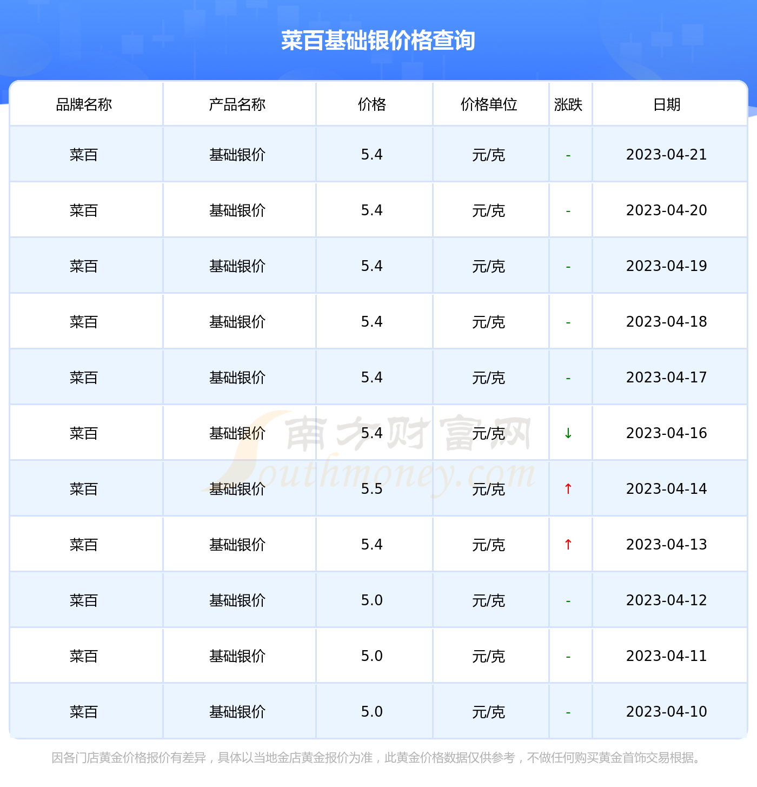Click the title 菜百基础银价格查询

[378, 41]
